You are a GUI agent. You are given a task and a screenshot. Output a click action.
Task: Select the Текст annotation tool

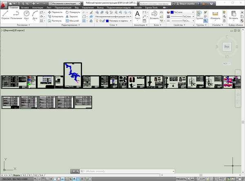pos(137,15)
